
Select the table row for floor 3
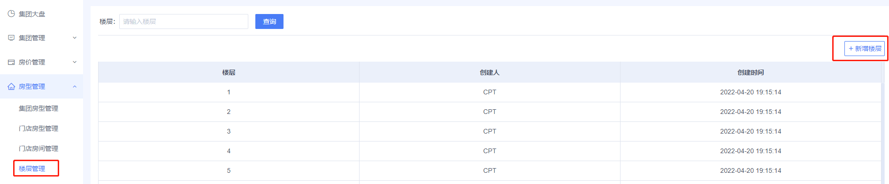490,131
